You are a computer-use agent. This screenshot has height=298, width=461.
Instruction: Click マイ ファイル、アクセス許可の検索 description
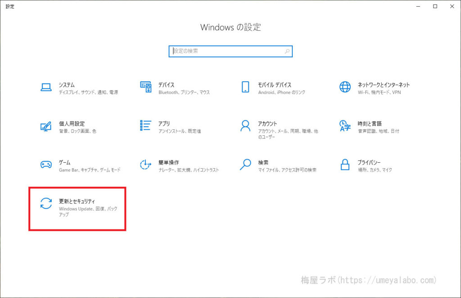point(287,170)
